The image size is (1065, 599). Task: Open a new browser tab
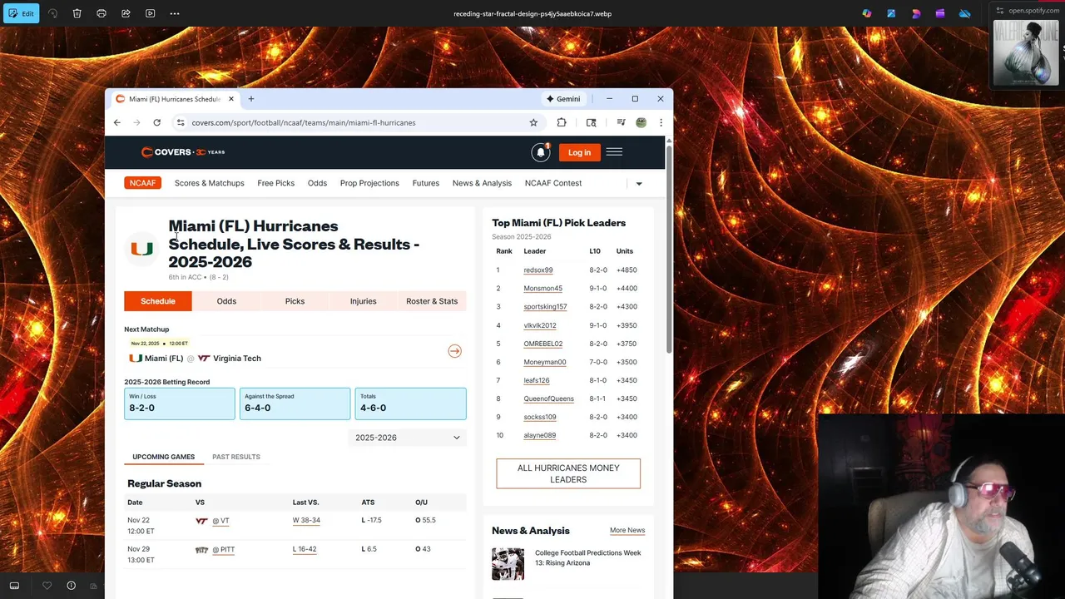click(250, 99)
